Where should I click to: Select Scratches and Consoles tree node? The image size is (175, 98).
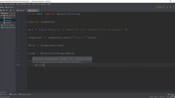tap(8, 27)
